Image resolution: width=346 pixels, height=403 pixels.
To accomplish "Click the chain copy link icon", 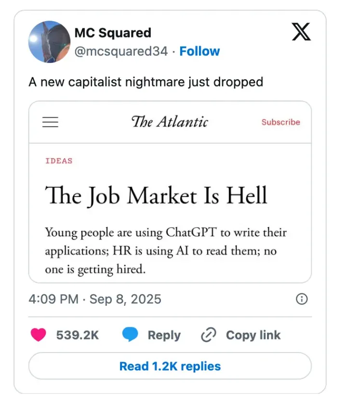I will pos(208,335).
